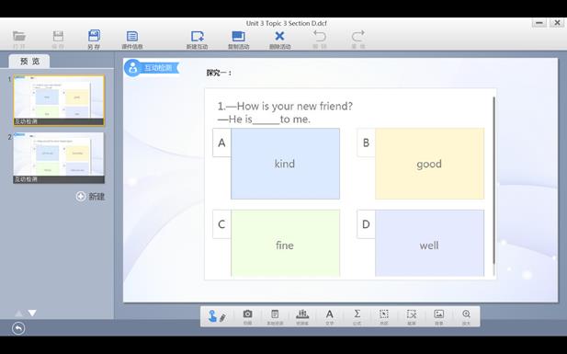The image size is (567, 354).
Task: Click the camera photo tool
Action: (x=247, y=314)
